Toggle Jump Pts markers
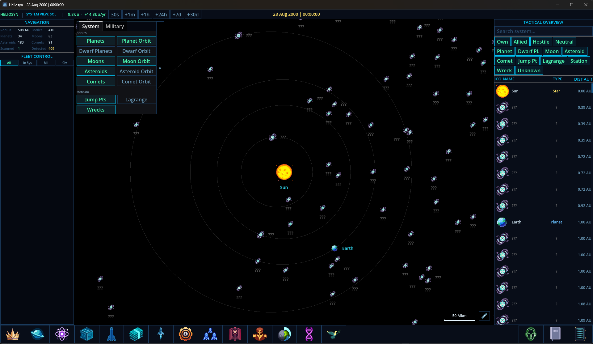 (96, 100)
